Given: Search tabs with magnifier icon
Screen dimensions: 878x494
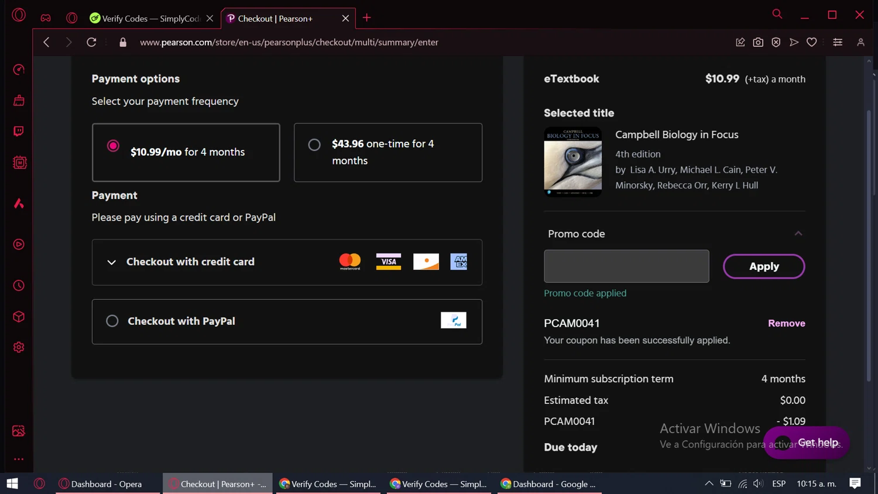Looking at the screenshot, I should point(777,14).
